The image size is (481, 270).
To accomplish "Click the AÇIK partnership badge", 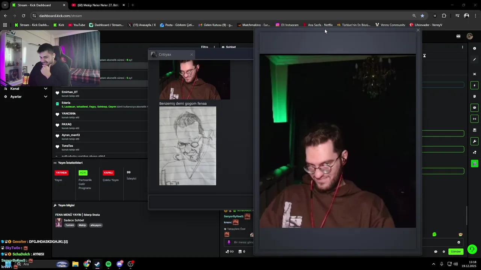I will tap(83, 173).
